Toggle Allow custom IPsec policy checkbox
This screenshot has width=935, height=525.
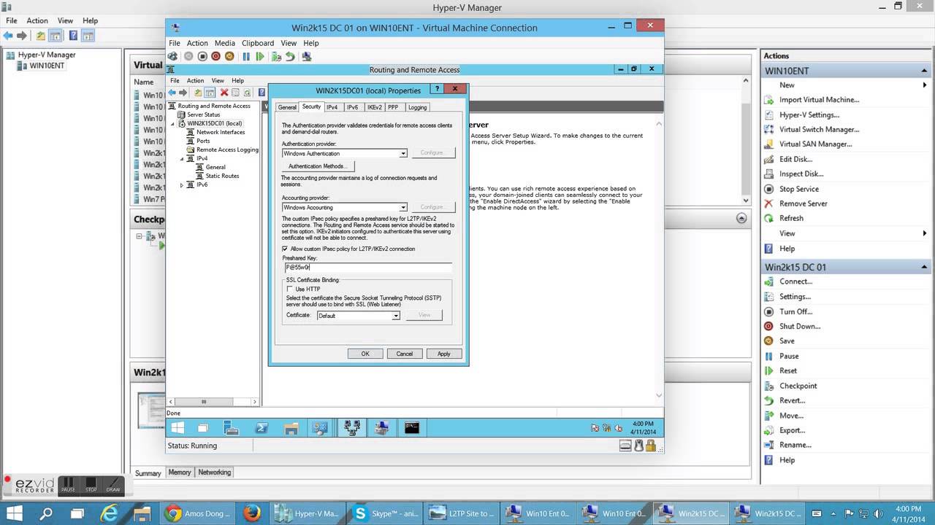[x=286, y=249]
